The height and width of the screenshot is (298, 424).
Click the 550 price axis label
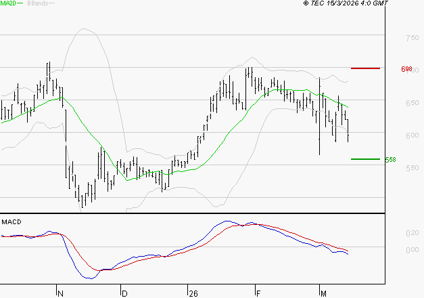tap(413, 168)
